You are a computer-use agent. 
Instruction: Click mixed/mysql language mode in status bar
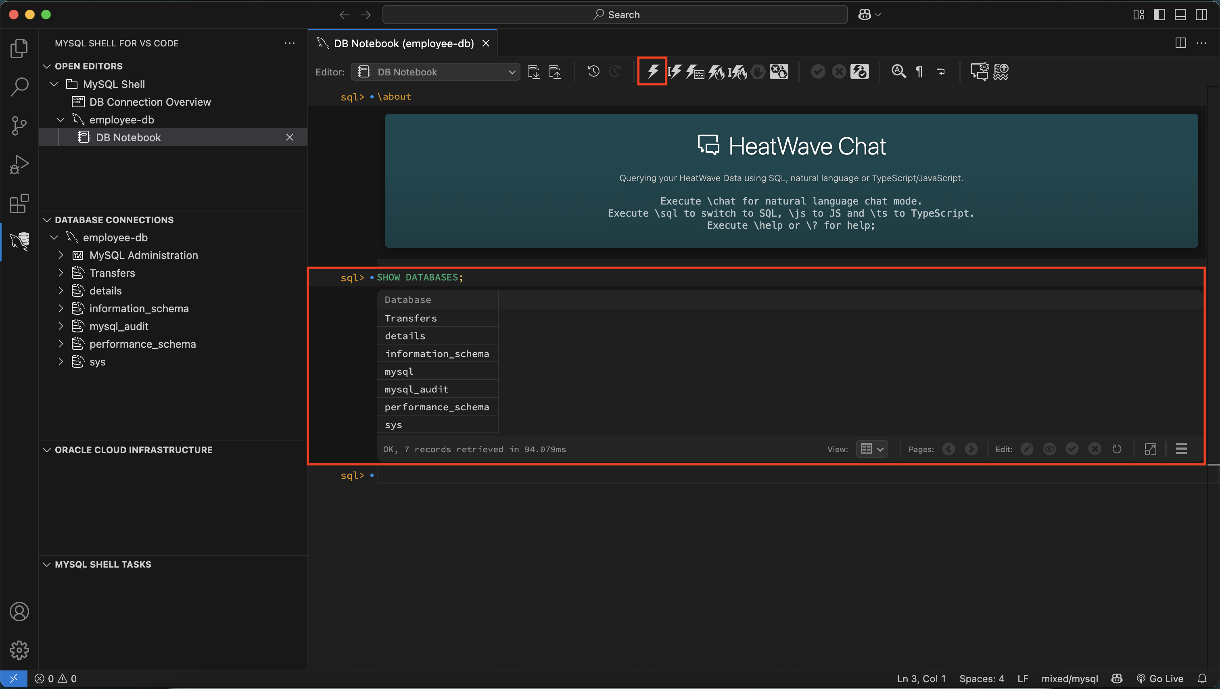(1070, 679)
